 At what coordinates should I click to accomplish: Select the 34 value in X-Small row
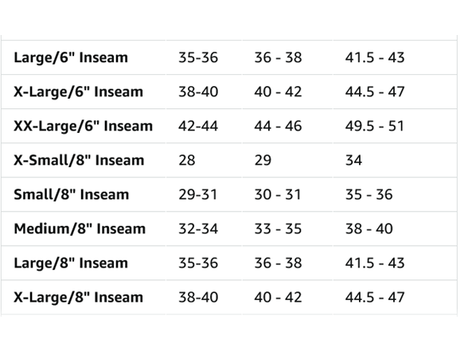point(353,160)
